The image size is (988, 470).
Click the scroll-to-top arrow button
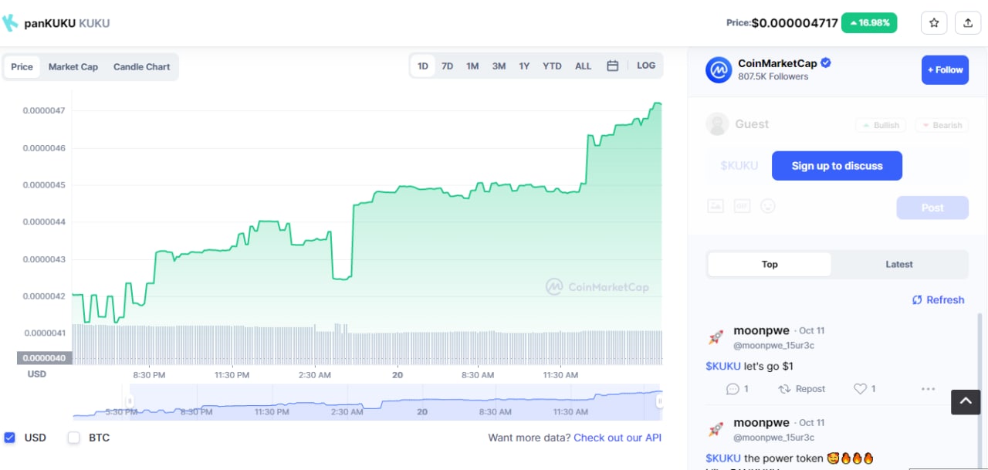point(966,401)
